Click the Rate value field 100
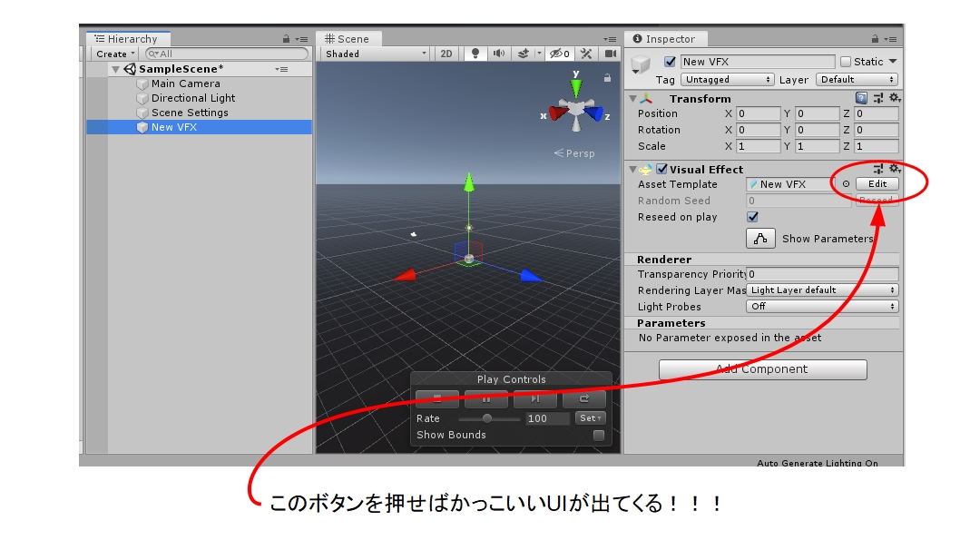 547,418
